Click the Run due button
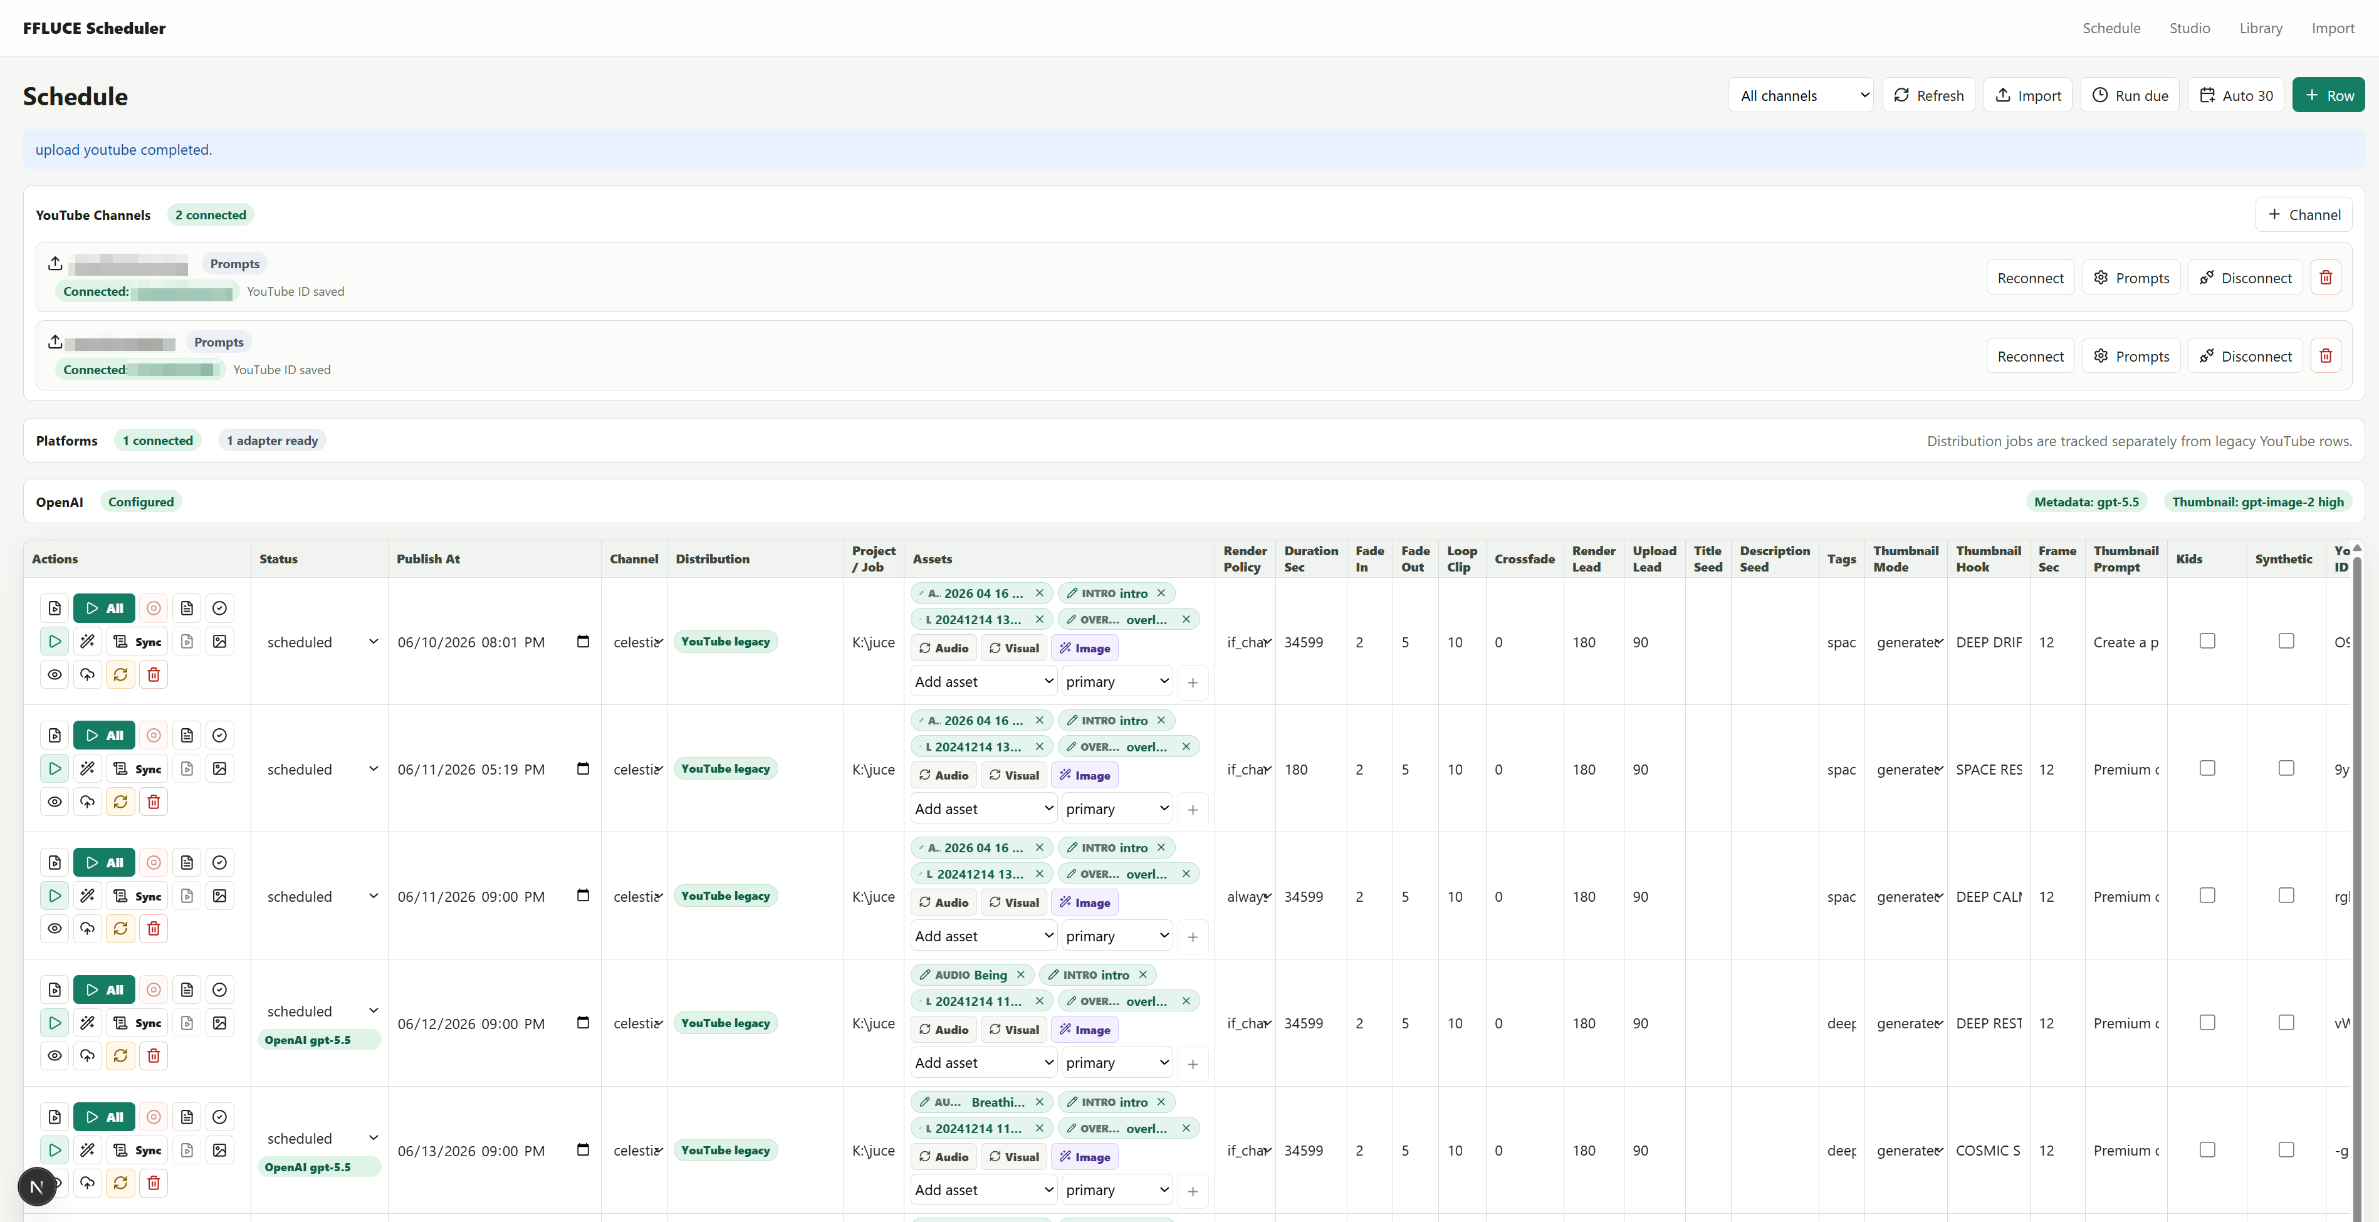This screenshot has width=2379, height=1222. point(2130,95)
